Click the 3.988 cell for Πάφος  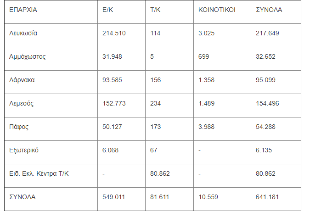click(x=206, y=127)
